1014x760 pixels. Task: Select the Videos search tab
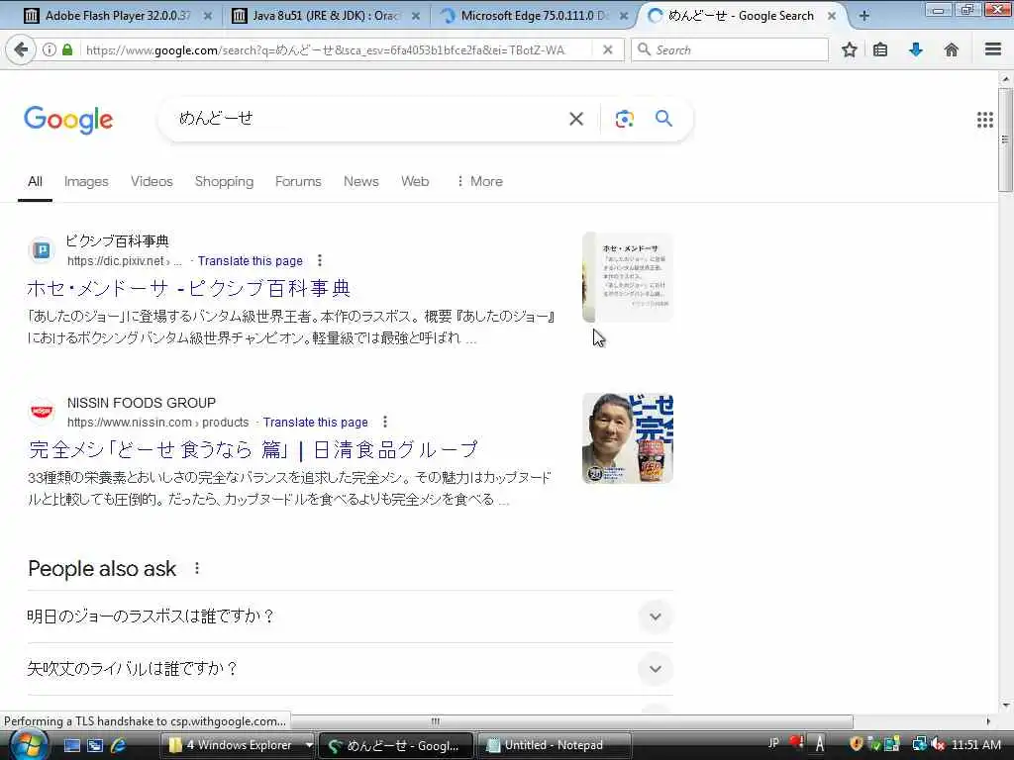tap(152, 182)
